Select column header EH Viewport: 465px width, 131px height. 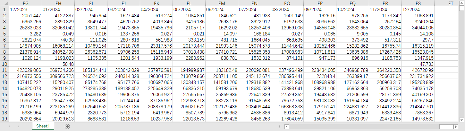coord(58,3)
